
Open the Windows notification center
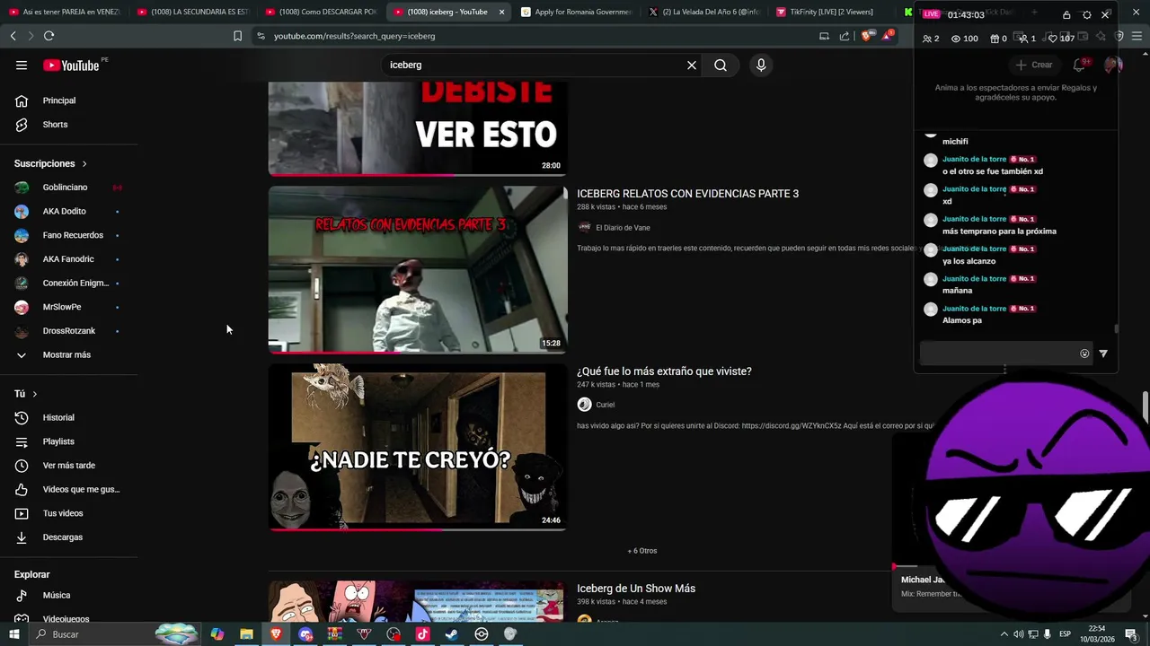(1131, 634)
